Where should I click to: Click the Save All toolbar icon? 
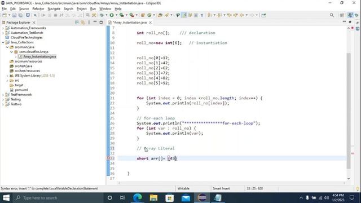(x=20, y=15)
